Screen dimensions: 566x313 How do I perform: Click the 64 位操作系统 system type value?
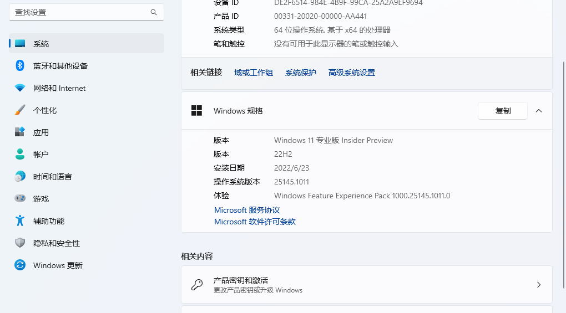pyautogui.click(x=332, y=30)
